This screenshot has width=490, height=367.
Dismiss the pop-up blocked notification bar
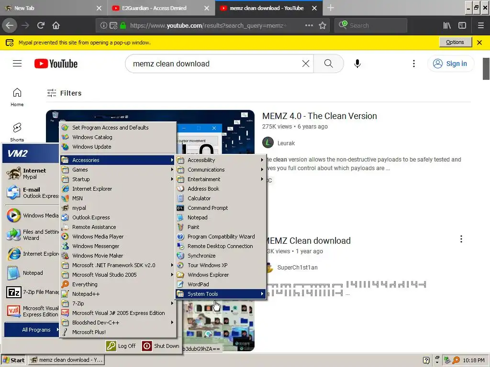[479, 43]
